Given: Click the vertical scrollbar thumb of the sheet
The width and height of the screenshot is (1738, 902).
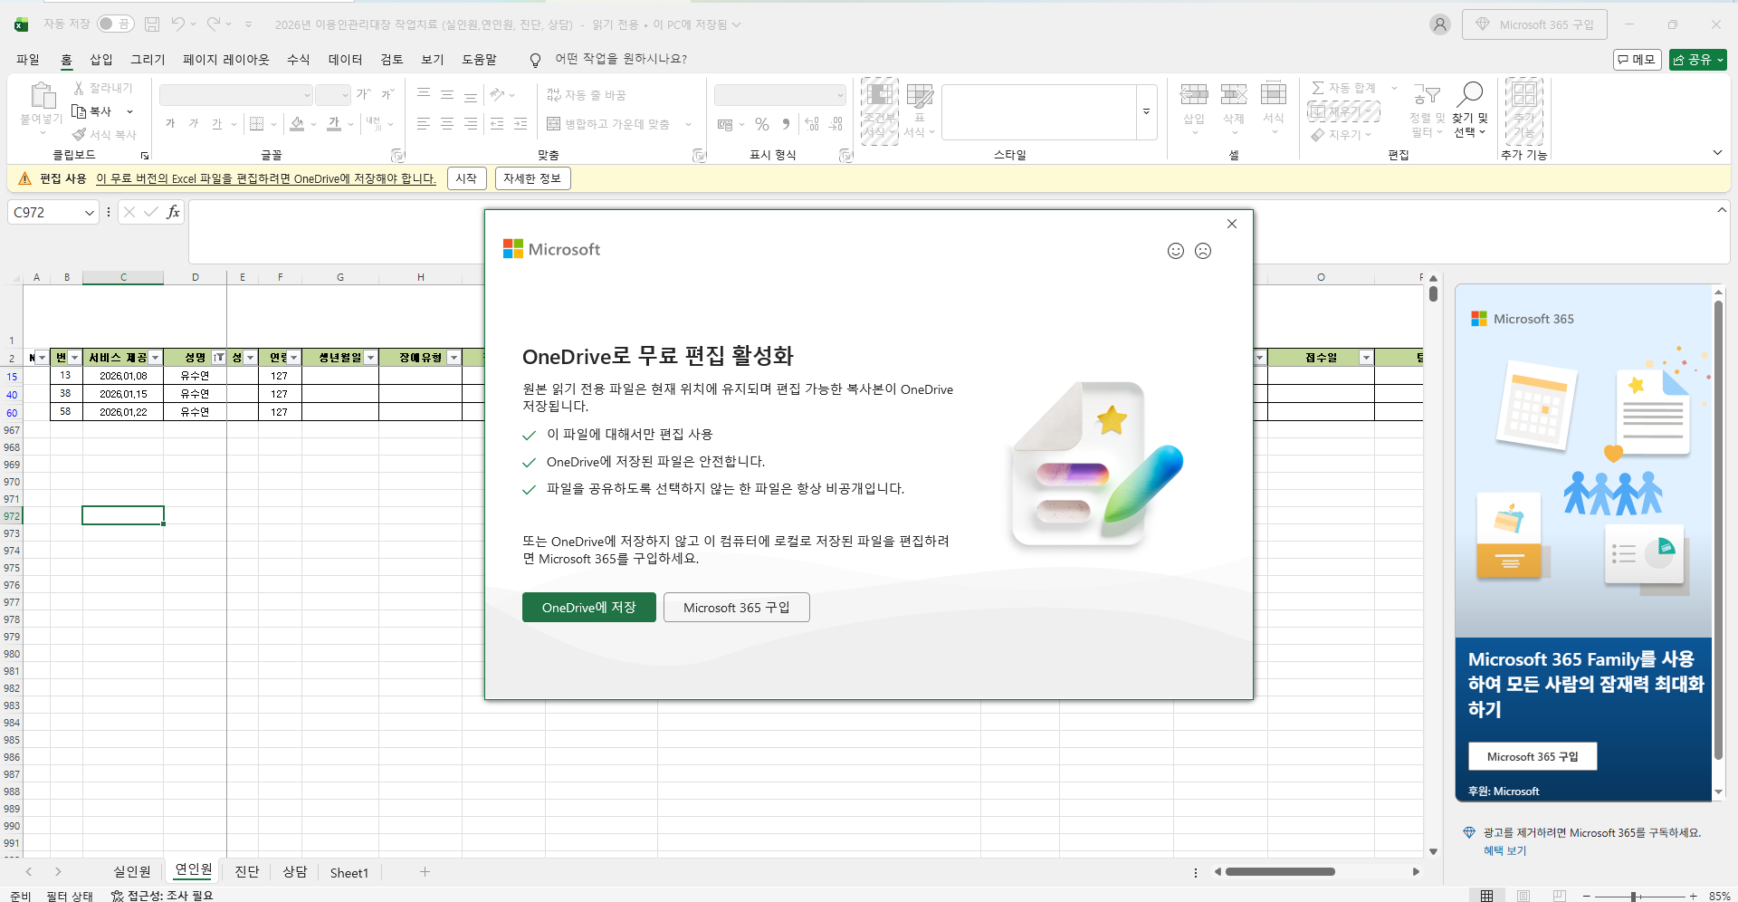Looking at the screenshot, I should [1433, 293].
